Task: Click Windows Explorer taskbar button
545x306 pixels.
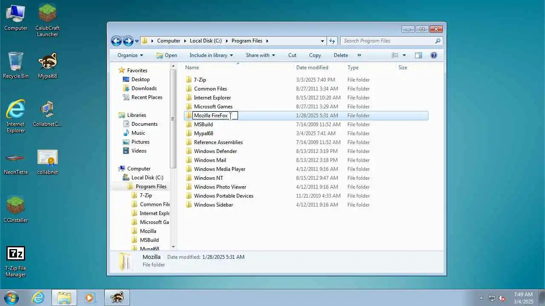Action: click(64, 297)
